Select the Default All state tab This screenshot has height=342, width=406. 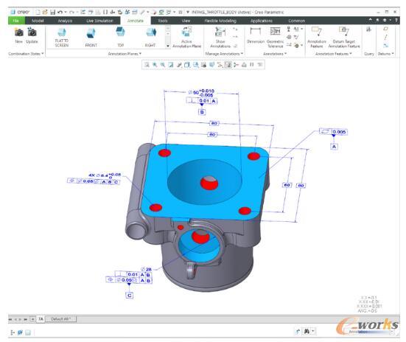[x=61, y=319]
